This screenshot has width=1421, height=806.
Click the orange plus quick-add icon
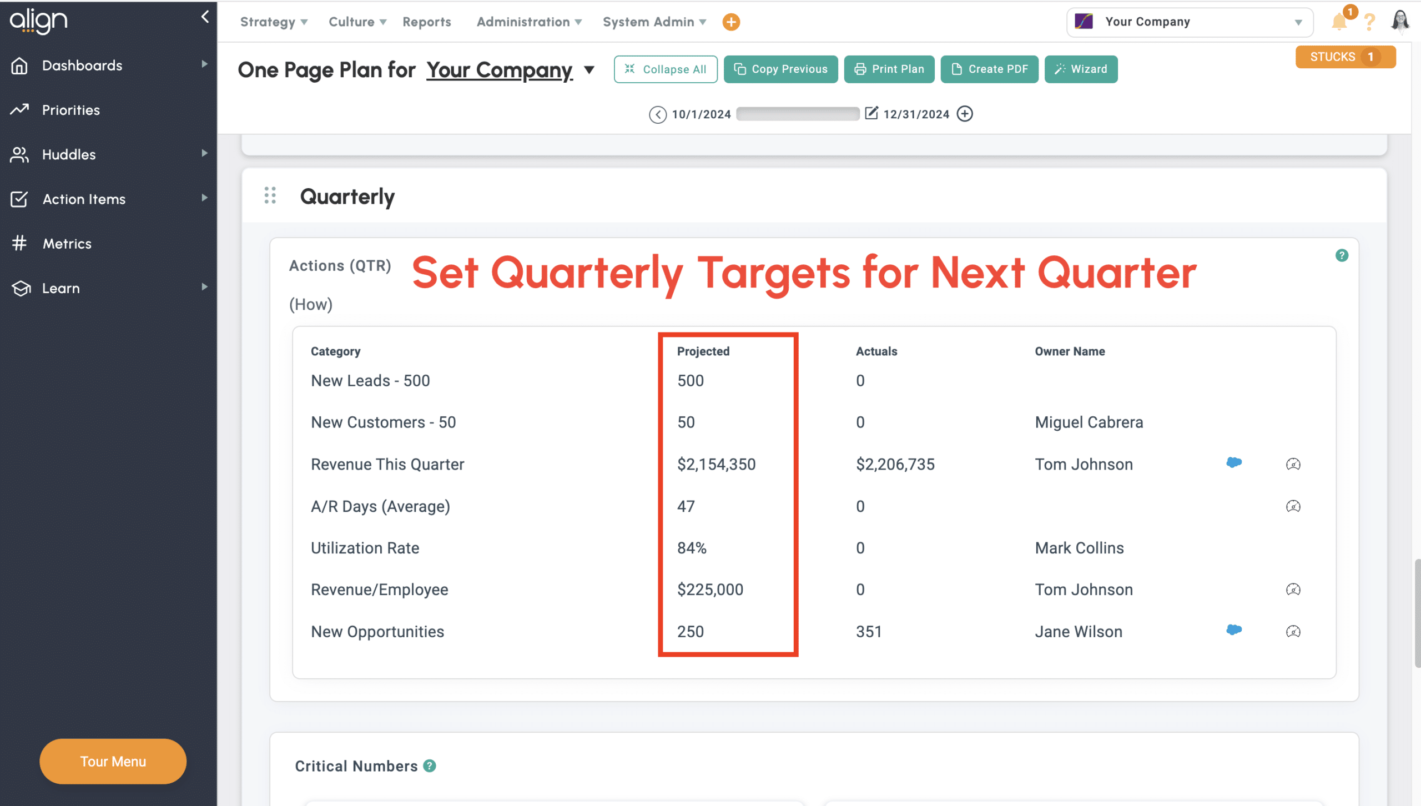731,22
